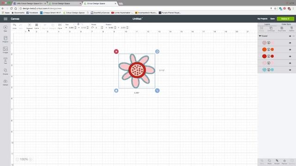Click the Redo arrow in toolbar
The height and width of the screenshot is (166, 296).
21,26
